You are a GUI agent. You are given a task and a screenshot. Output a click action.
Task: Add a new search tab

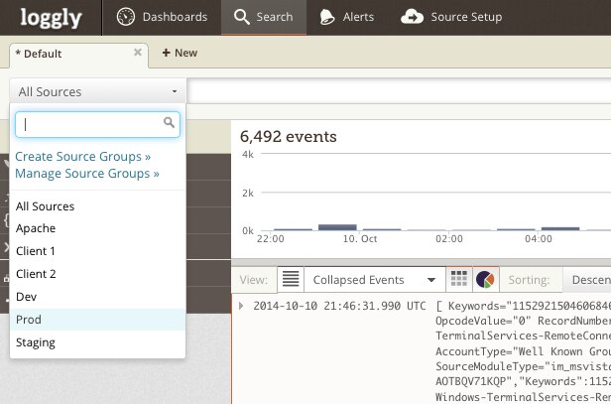(x=180, y=53)
